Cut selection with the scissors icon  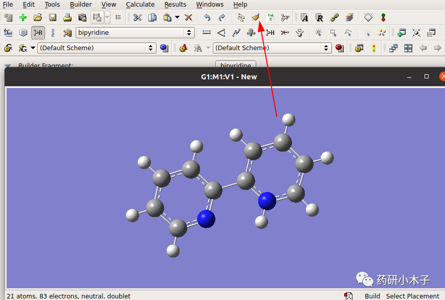click(x=138, y=17)
